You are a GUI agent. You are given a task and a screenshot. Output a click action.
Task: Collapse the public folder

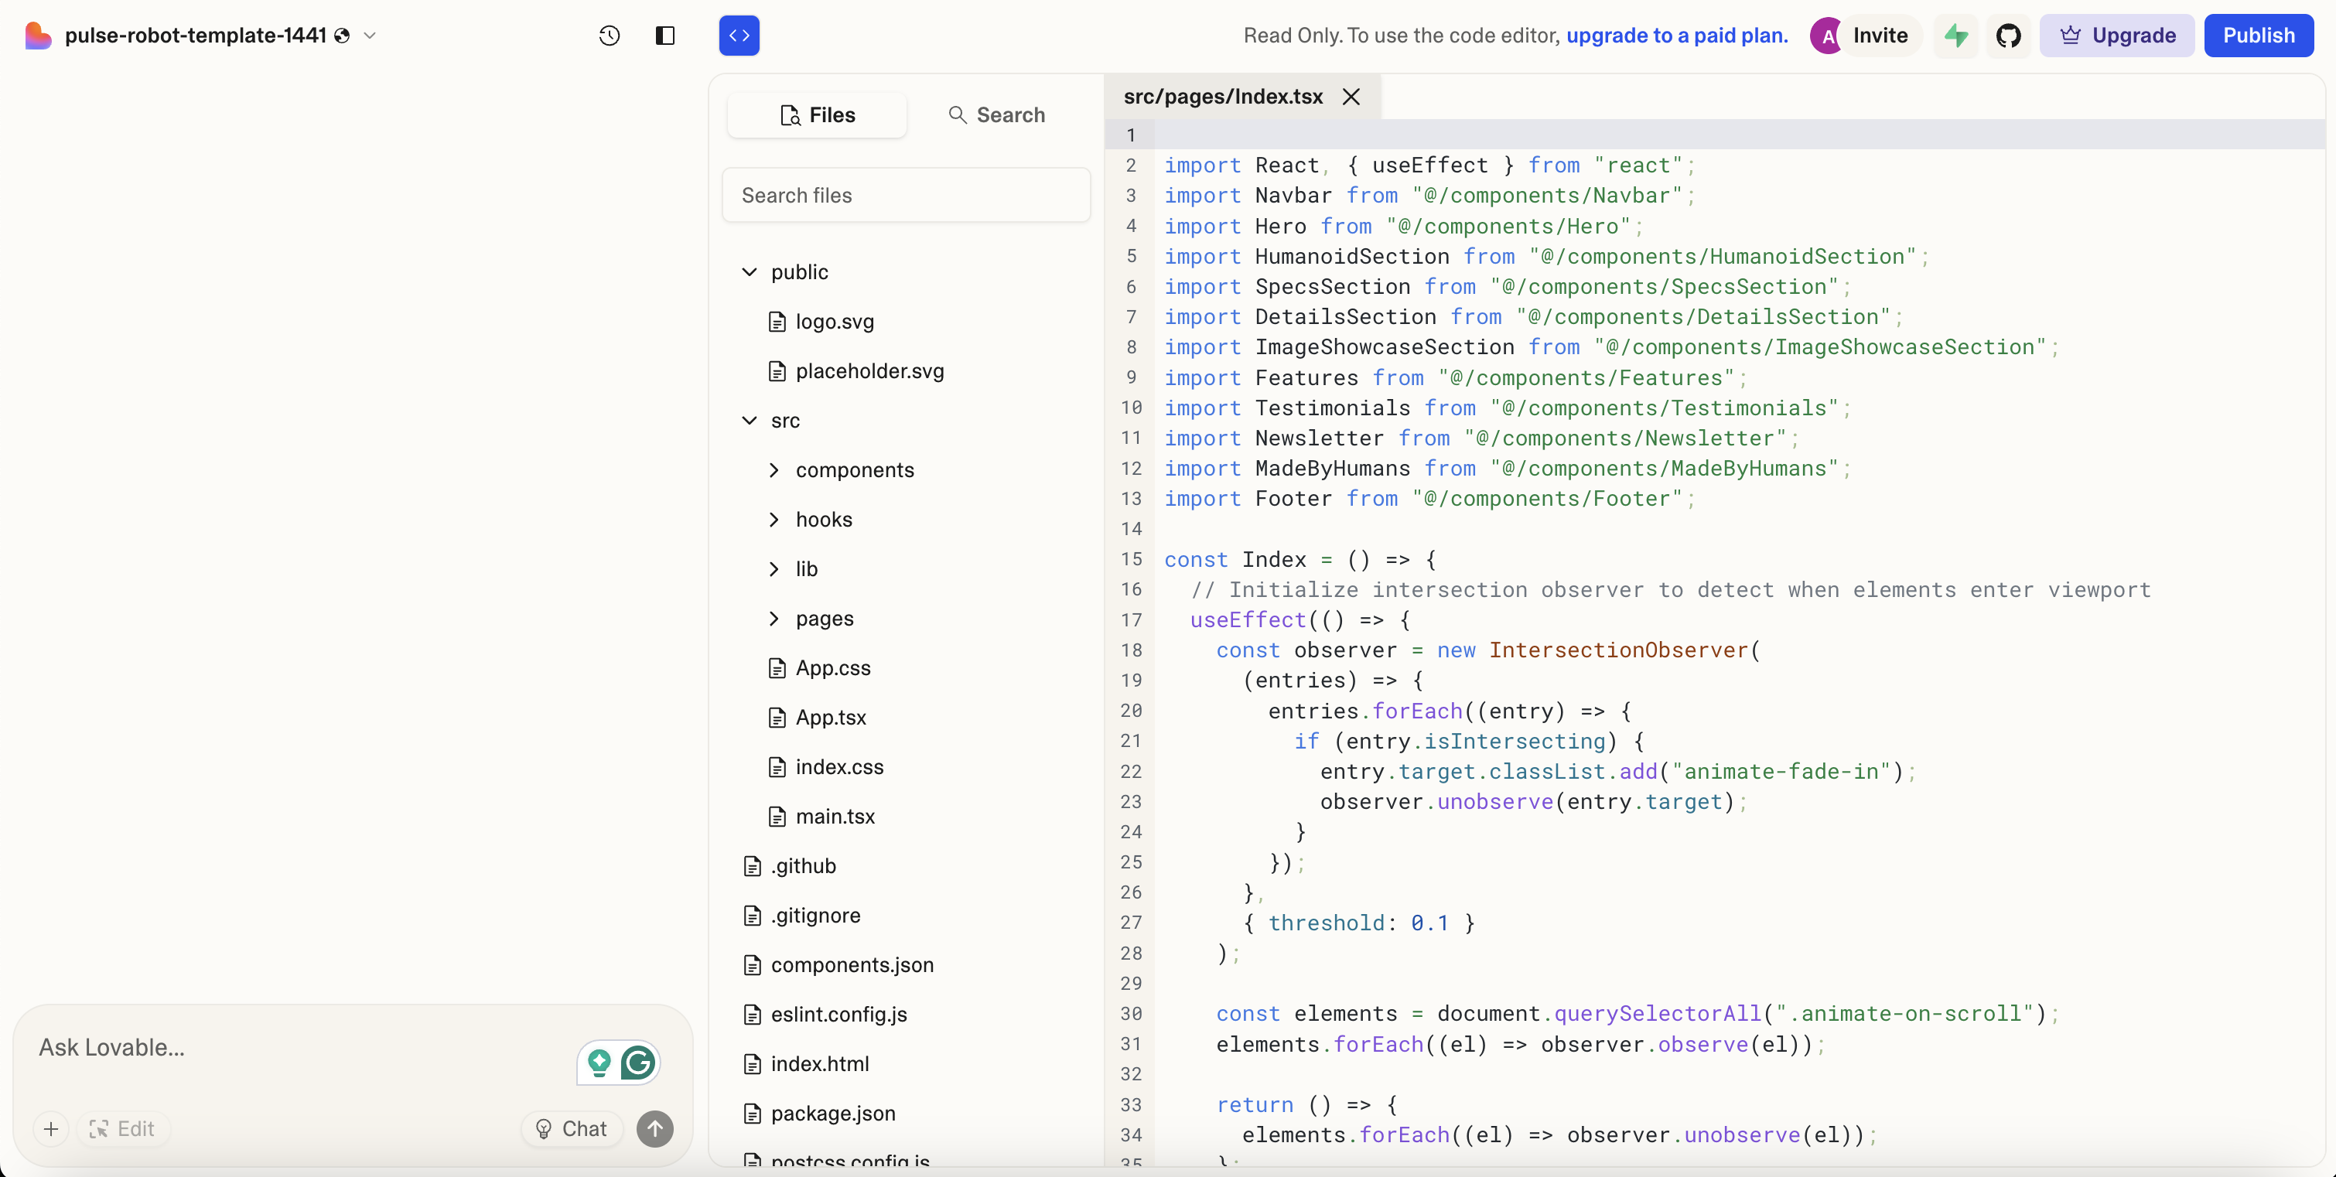(750, 272)
